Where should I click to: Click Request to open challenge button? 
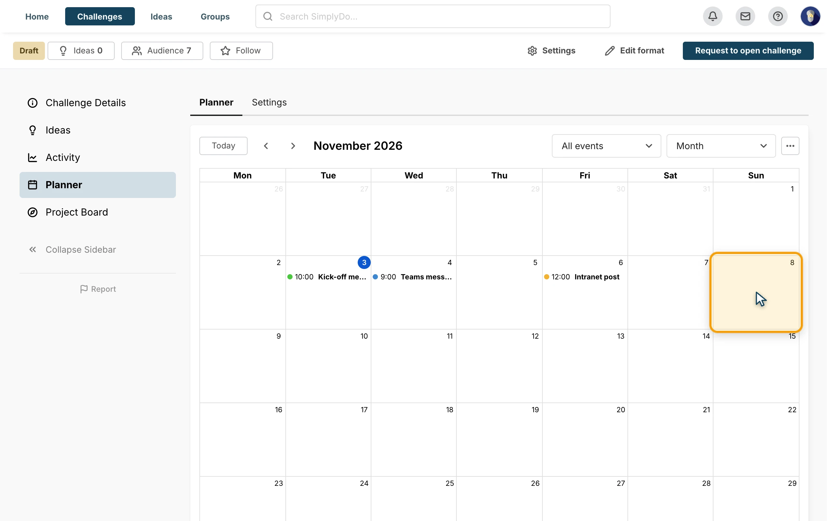(748, 51)
